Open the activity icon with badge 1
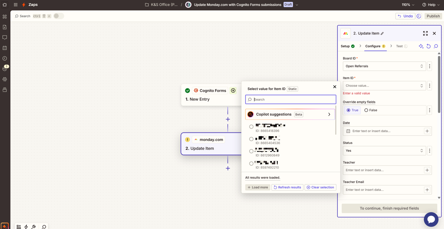The image size is (444, 229). pyautogui.click(x=5, y=69)
